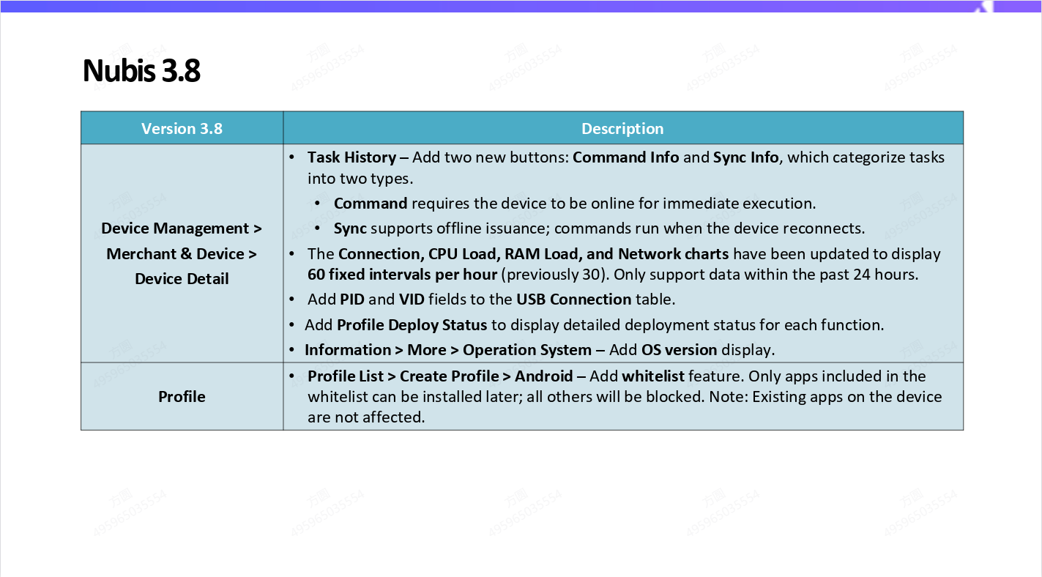Viewport: 1042px width, 577px height.
Task: Click the 'Profile' row label cell
Action: click(x=182, y=396)
